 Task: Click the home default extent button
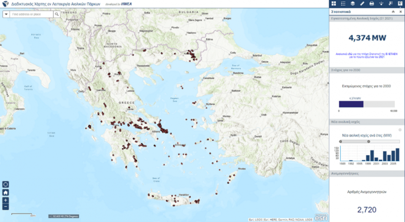(5, 192)
